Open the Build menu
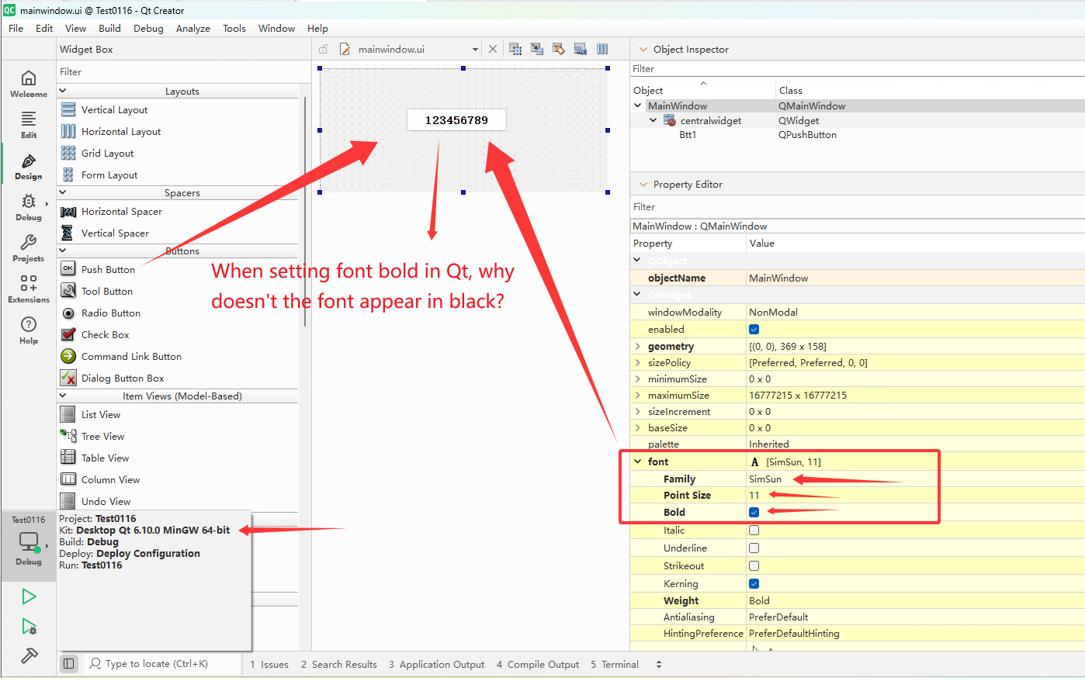 [x=109, y=29]
